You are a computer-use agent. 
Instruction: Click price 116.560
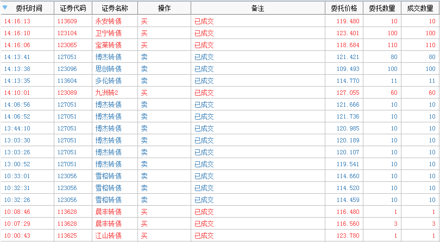[x=348, y=224]
